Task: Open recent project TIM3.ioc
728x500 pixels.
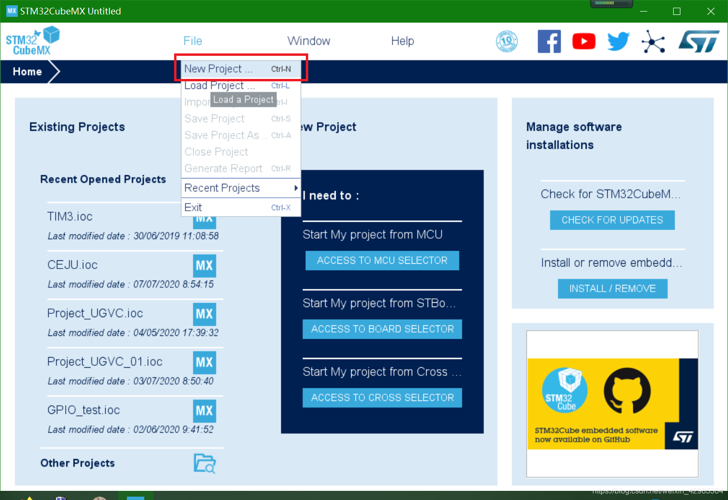Action: [x=70, y=217]
